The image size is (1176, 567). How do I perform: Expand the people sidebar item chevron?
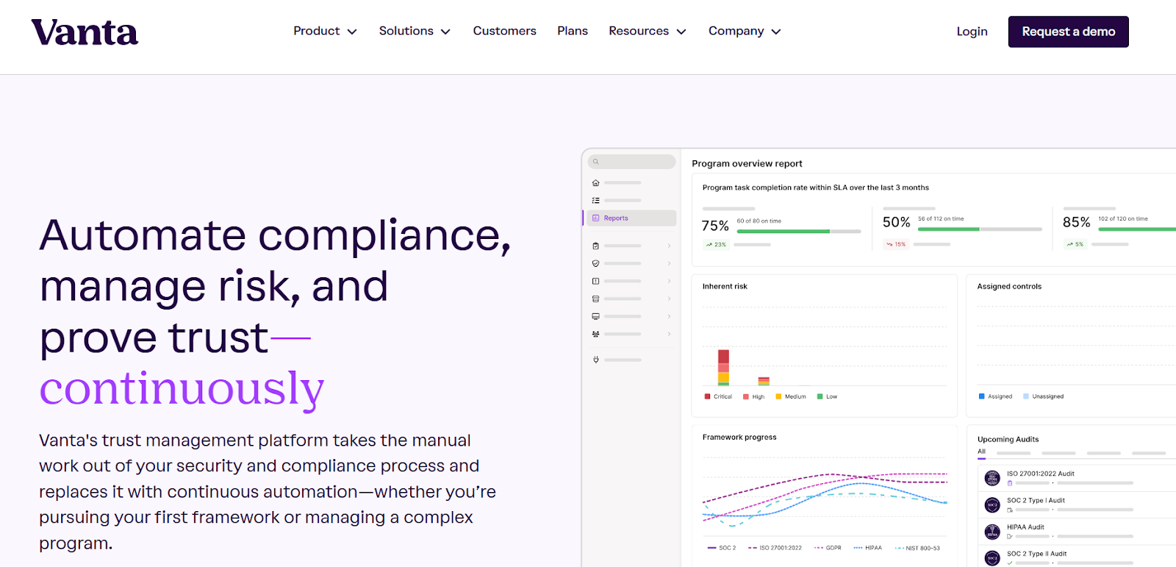coord(669,334)
